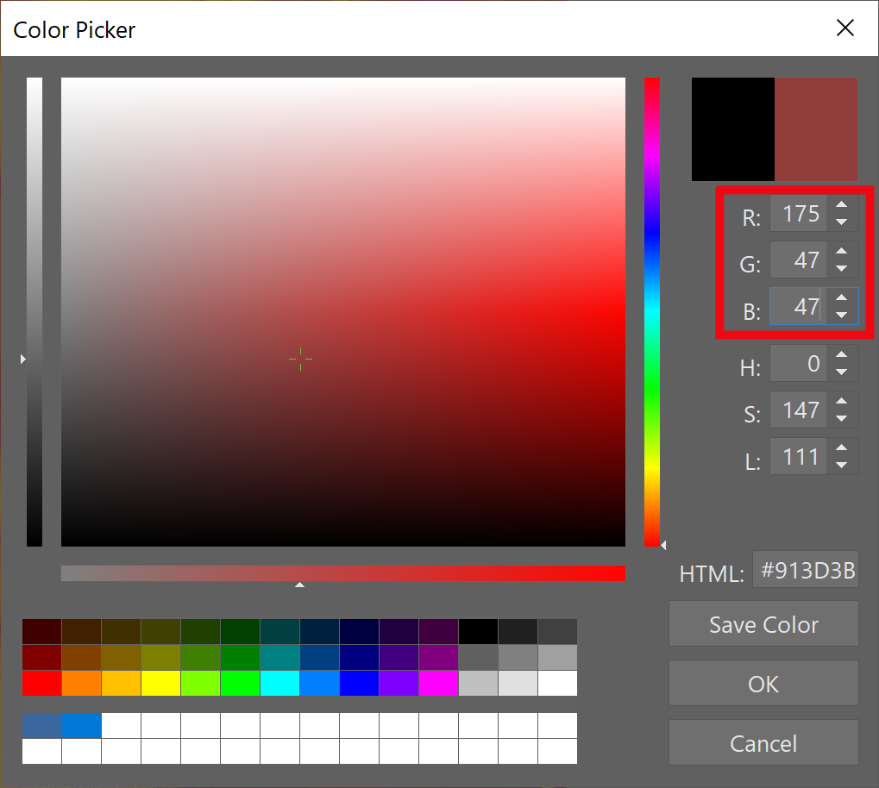Click the HTML hex code field showing #913D3B
879x788 pixels.
click(x=806, y=570)
